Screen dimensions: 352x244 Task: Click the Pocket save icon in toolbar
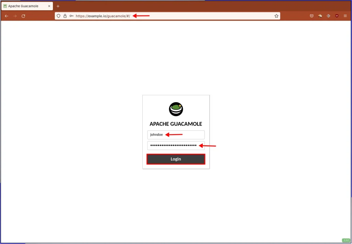coord(311,16)
